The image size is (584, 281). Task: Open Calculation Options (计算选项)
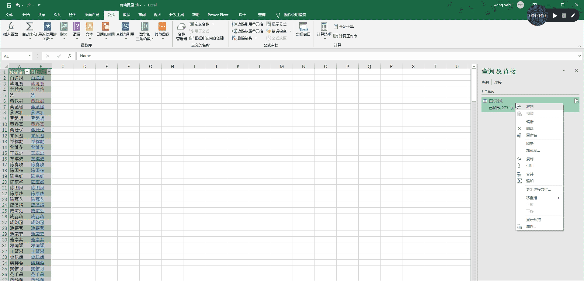[x=324, y=30]
